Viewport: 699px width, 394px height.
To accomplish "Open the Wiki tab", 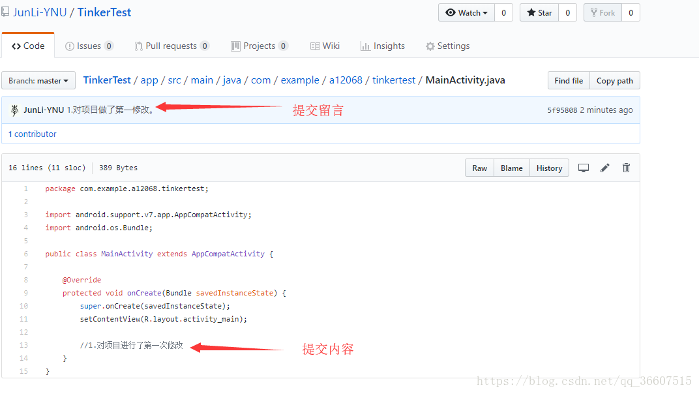I will pos(325,46).
